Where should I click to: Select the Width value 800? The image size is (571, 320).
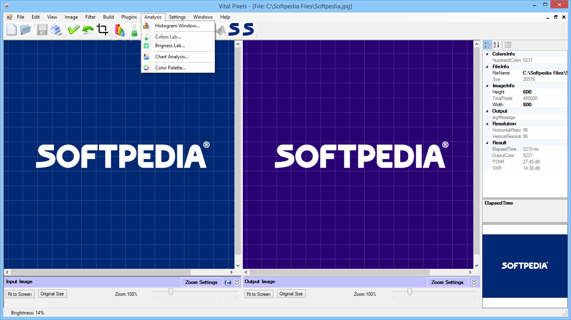pos(544,105)
